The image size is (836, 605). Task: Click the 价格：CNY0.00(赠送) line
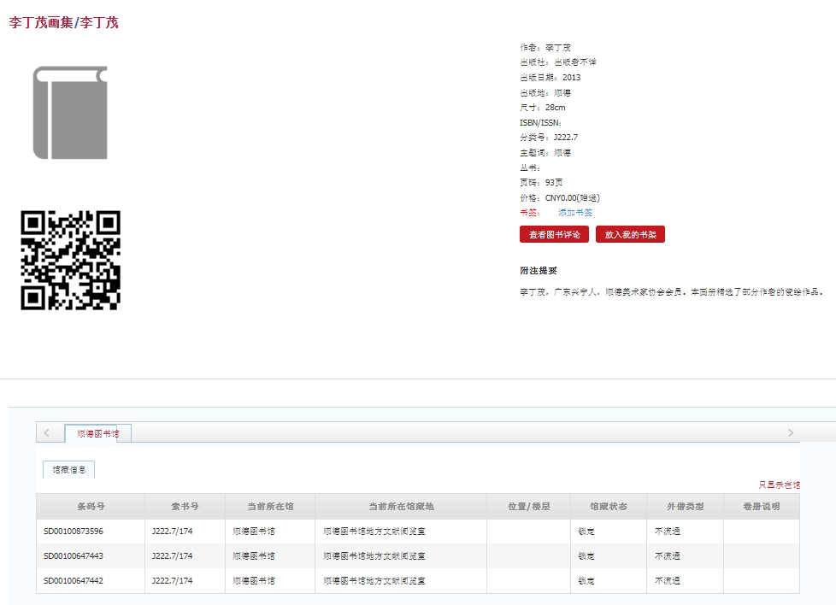click(560, 197)
